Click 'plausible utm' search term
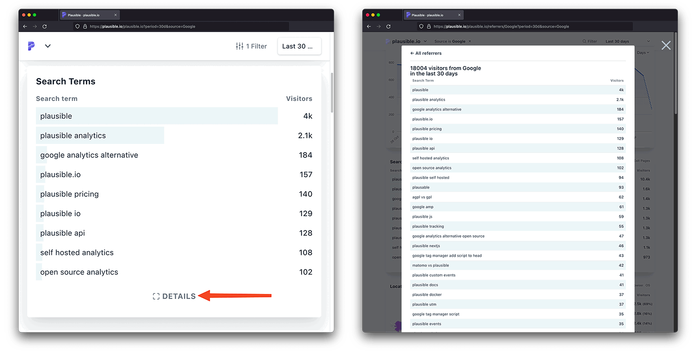 pos(518,304)
